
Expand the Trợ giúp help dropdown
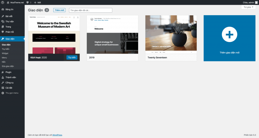click(248, 7)
